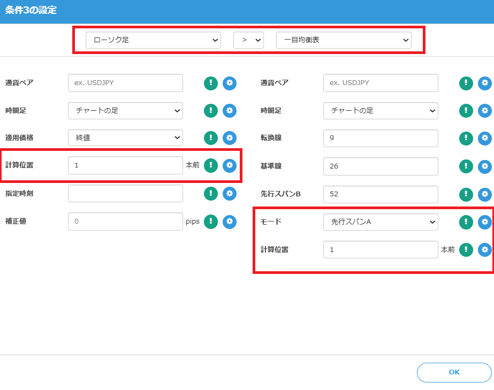Click the 指定時刻 input field
The height and width of the screenshot is (390, 494).
click(x=125, y=193)
